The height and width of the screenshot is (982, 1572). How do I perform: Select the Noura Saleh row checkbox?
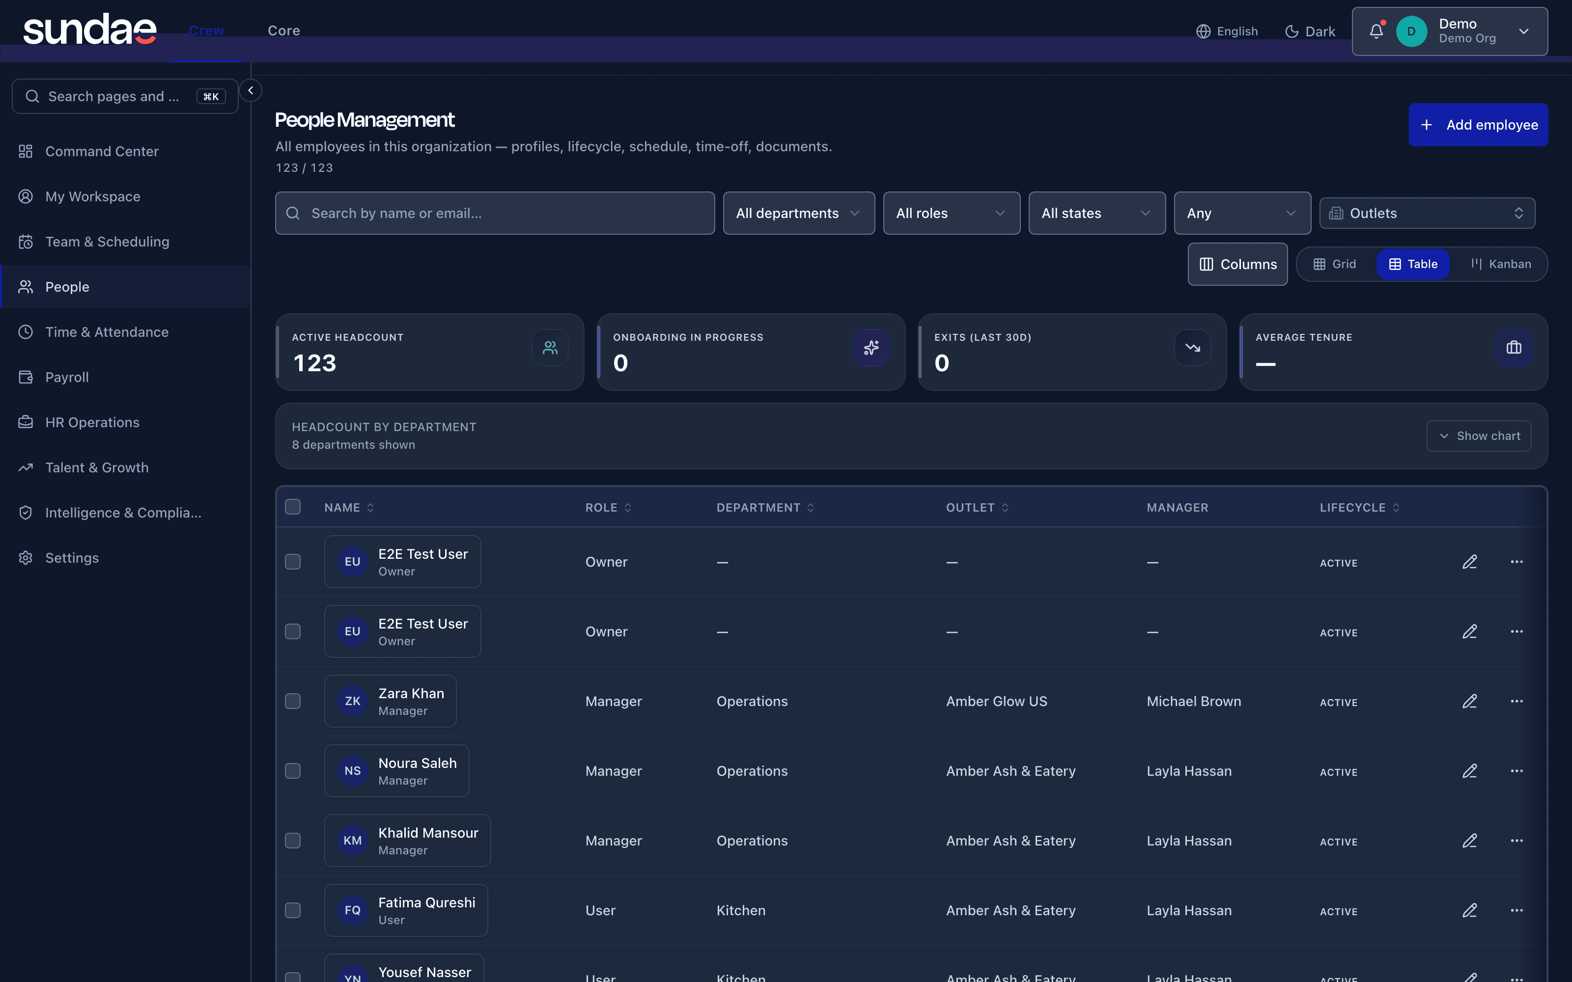(x=293, y=771)
